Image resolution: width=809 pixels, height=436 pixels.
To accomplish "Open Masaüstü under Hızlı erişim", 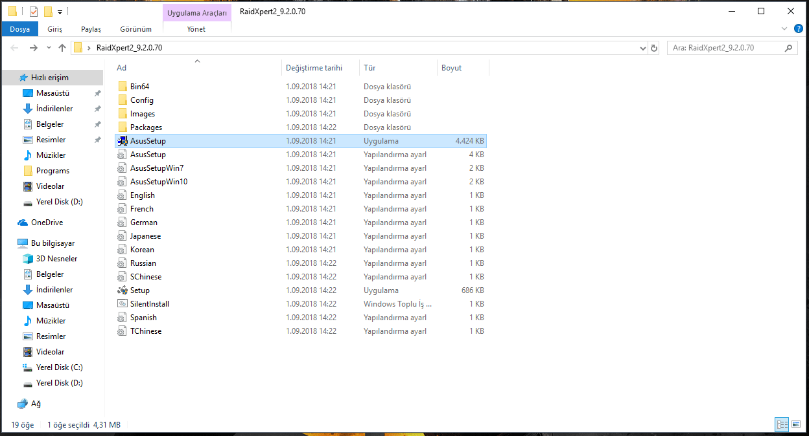I will pos(53,93).
